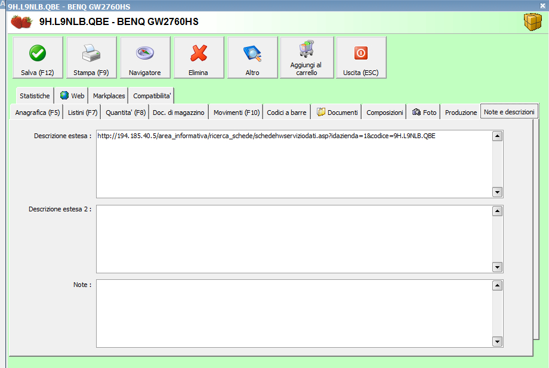This screenshot has width=549, height=368.
Task: Switch to Movimenti (F10) tab
Action: pos(236,113)
